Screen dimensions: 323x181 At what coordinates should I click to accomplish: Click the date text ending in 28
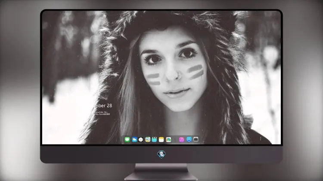coord(102,106)
